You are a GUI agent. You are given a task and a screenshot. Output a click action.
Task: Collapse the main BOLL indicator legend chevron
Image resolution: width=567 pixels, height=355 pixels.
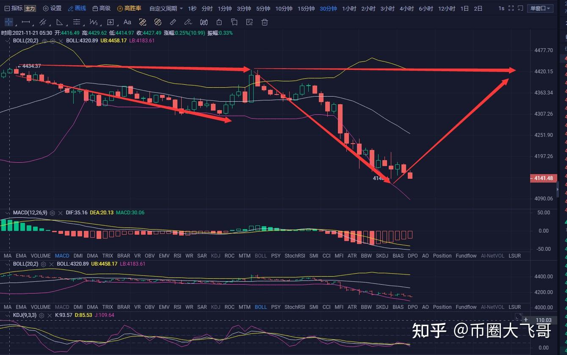coord(7,41)
